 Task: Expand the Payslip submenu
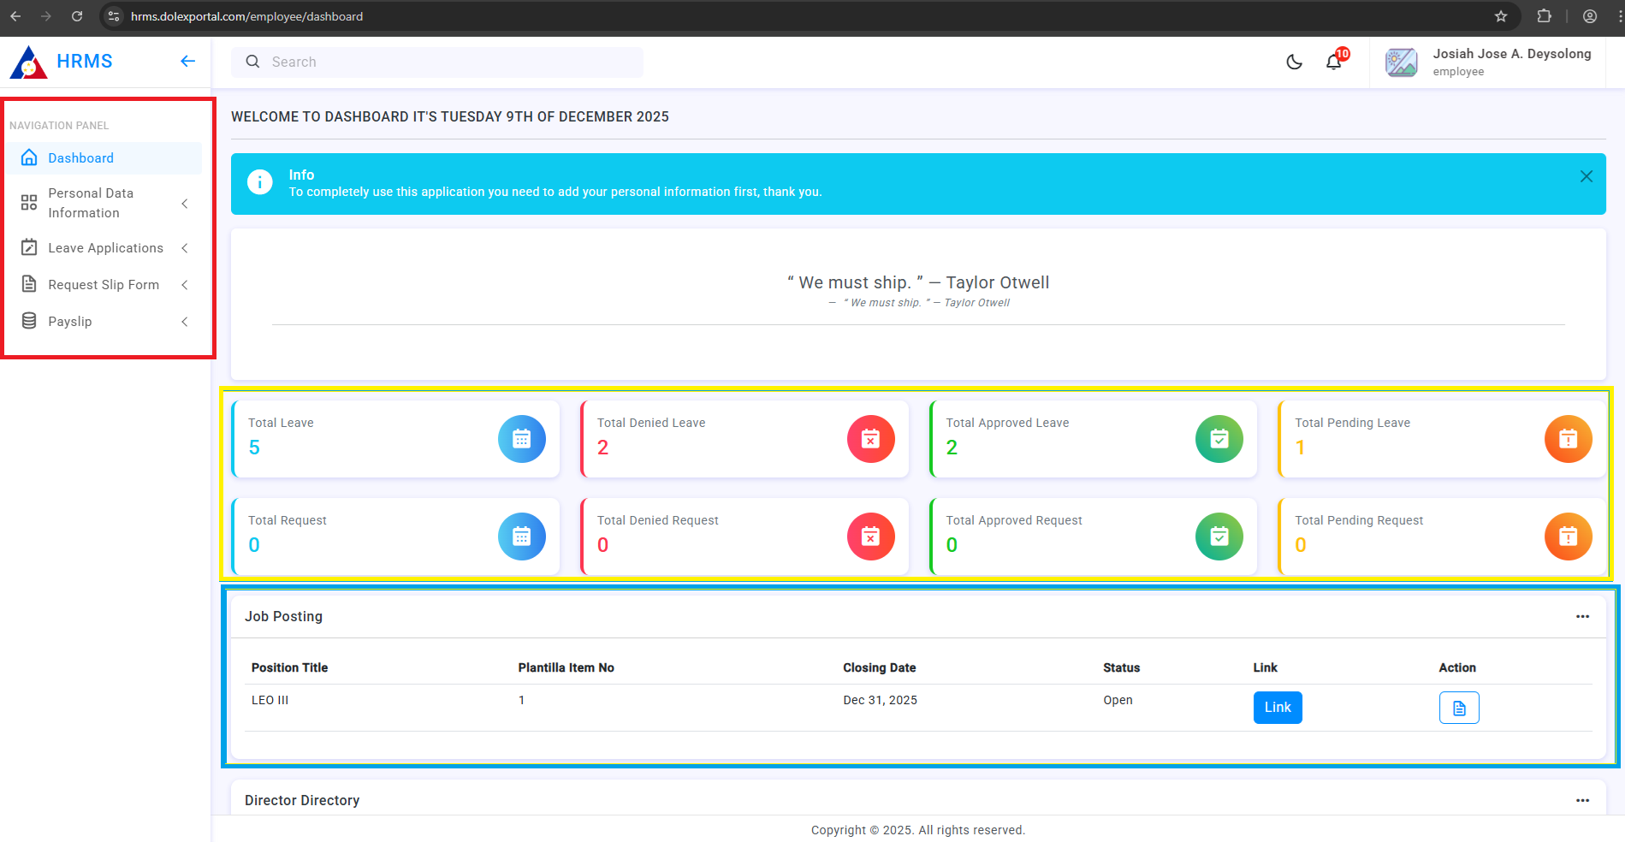pyautogui.click(x=104, y=322)
